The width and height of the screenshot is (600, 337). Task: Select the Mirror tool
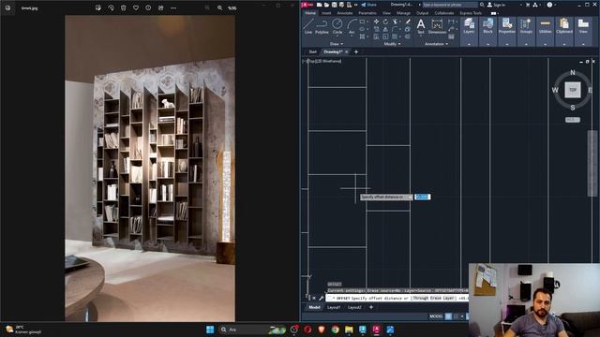tap(385, 29)
